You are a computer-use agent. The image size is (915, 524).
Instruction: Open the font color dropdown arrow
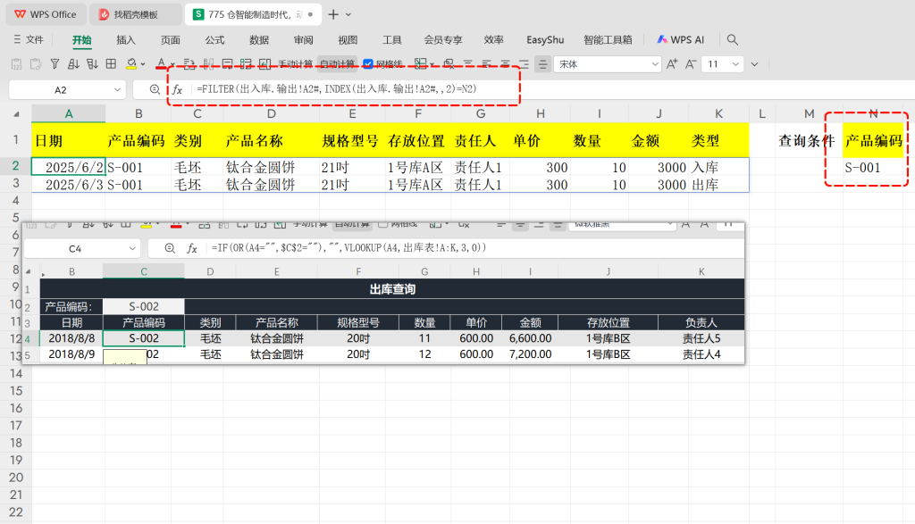(172, 64)
